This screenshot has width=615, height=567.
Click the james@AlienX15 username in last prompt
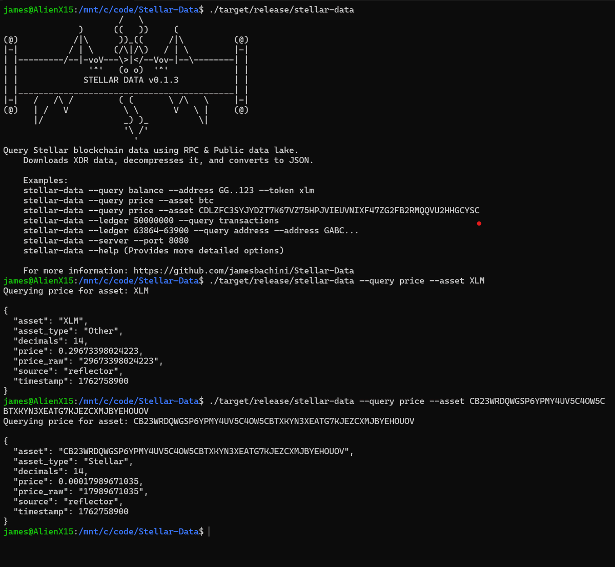[x=38, y=531]
